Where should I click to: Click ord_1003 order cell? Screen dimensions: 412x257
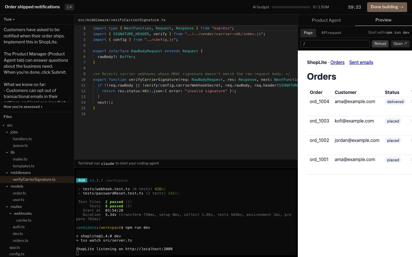click(x=319, y=121)
